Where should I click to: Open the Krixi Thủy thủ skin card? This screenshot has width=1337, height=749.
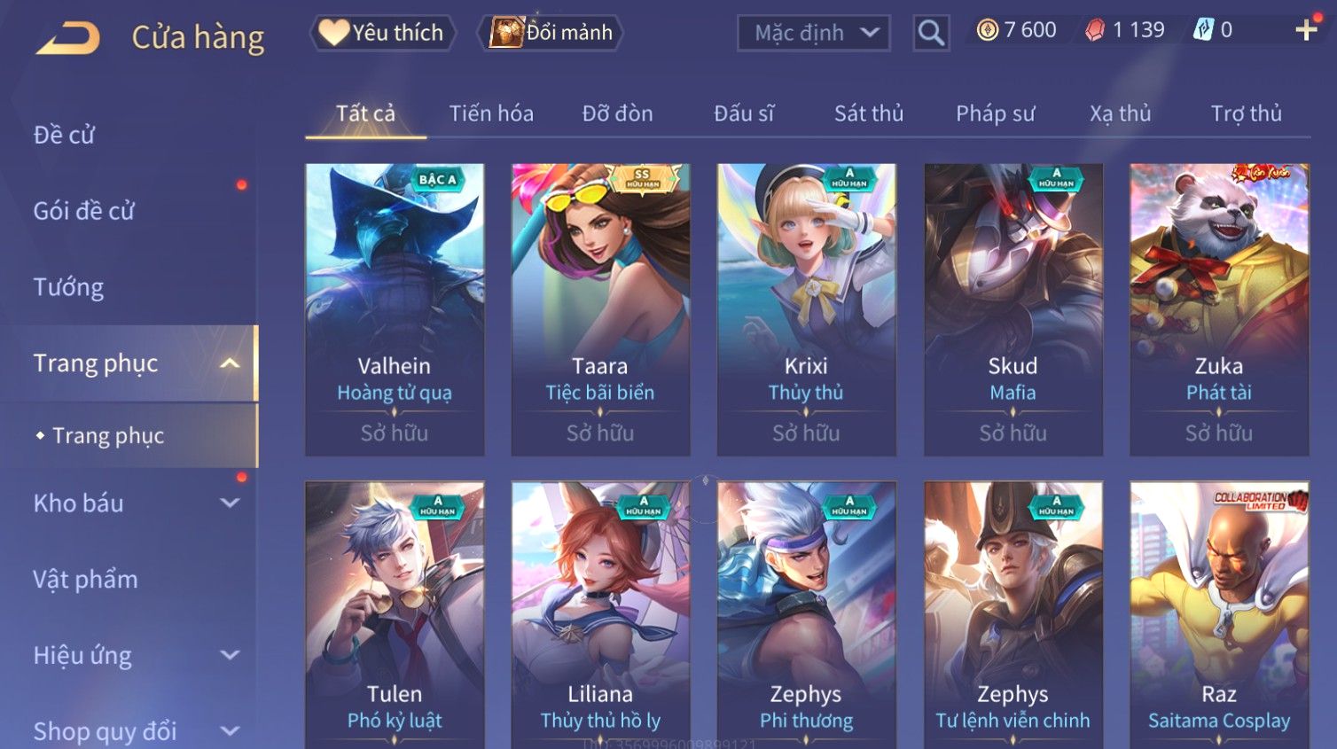[x=806, y=309]
